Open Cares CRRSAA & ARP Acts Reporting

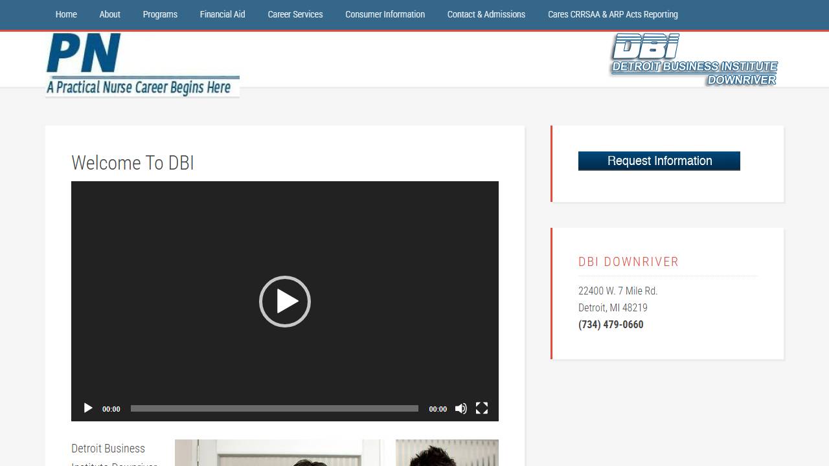pyautogui.click(x=613, y=14)
